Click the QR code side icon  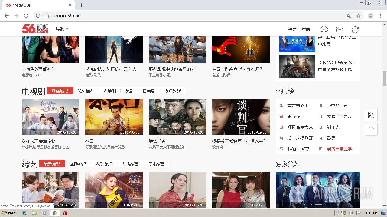[x=371, y=115]
